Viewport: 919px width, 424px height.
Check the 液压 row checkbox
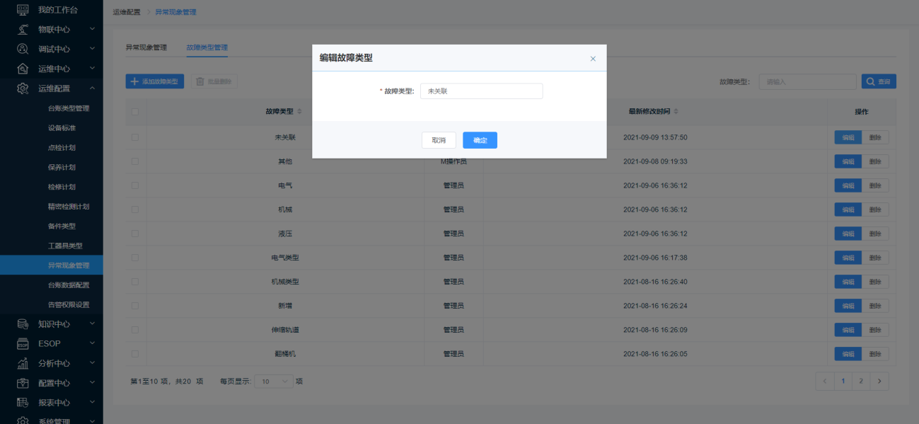point(135,234)
